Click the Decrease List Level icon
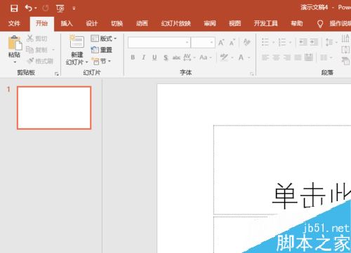 (x=303, y=42)
